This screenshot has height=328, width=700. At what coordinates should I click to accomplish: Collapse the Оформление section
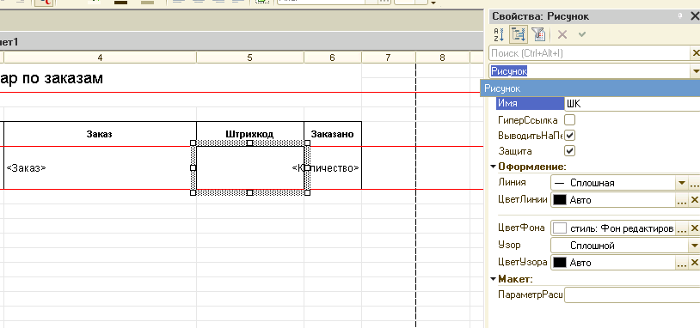[x=494, y=167]
